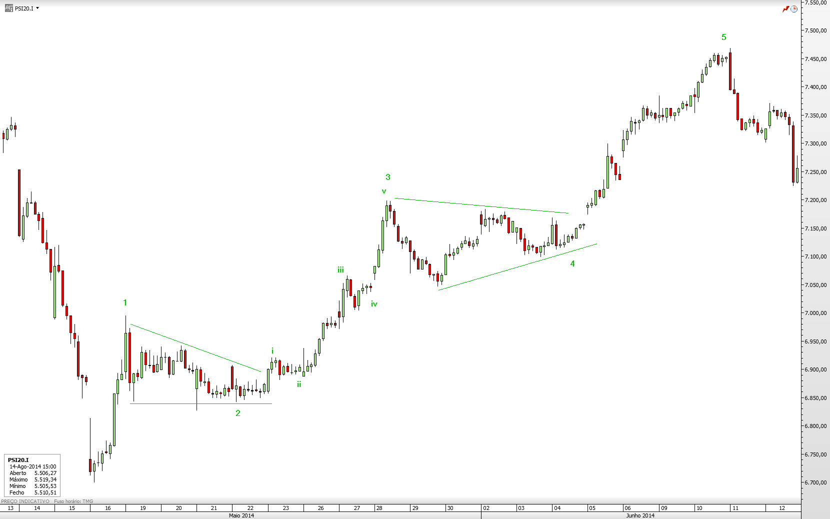The image size is (830, 519).
Task: Select the descending green trendline above wave 2
Action: [195, 348]
